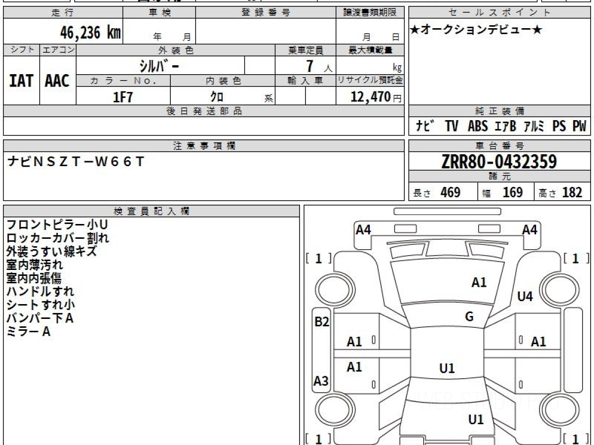The image size is (594, 445).
Task: Click the inspector note シートすれ小
Action: 41,305
